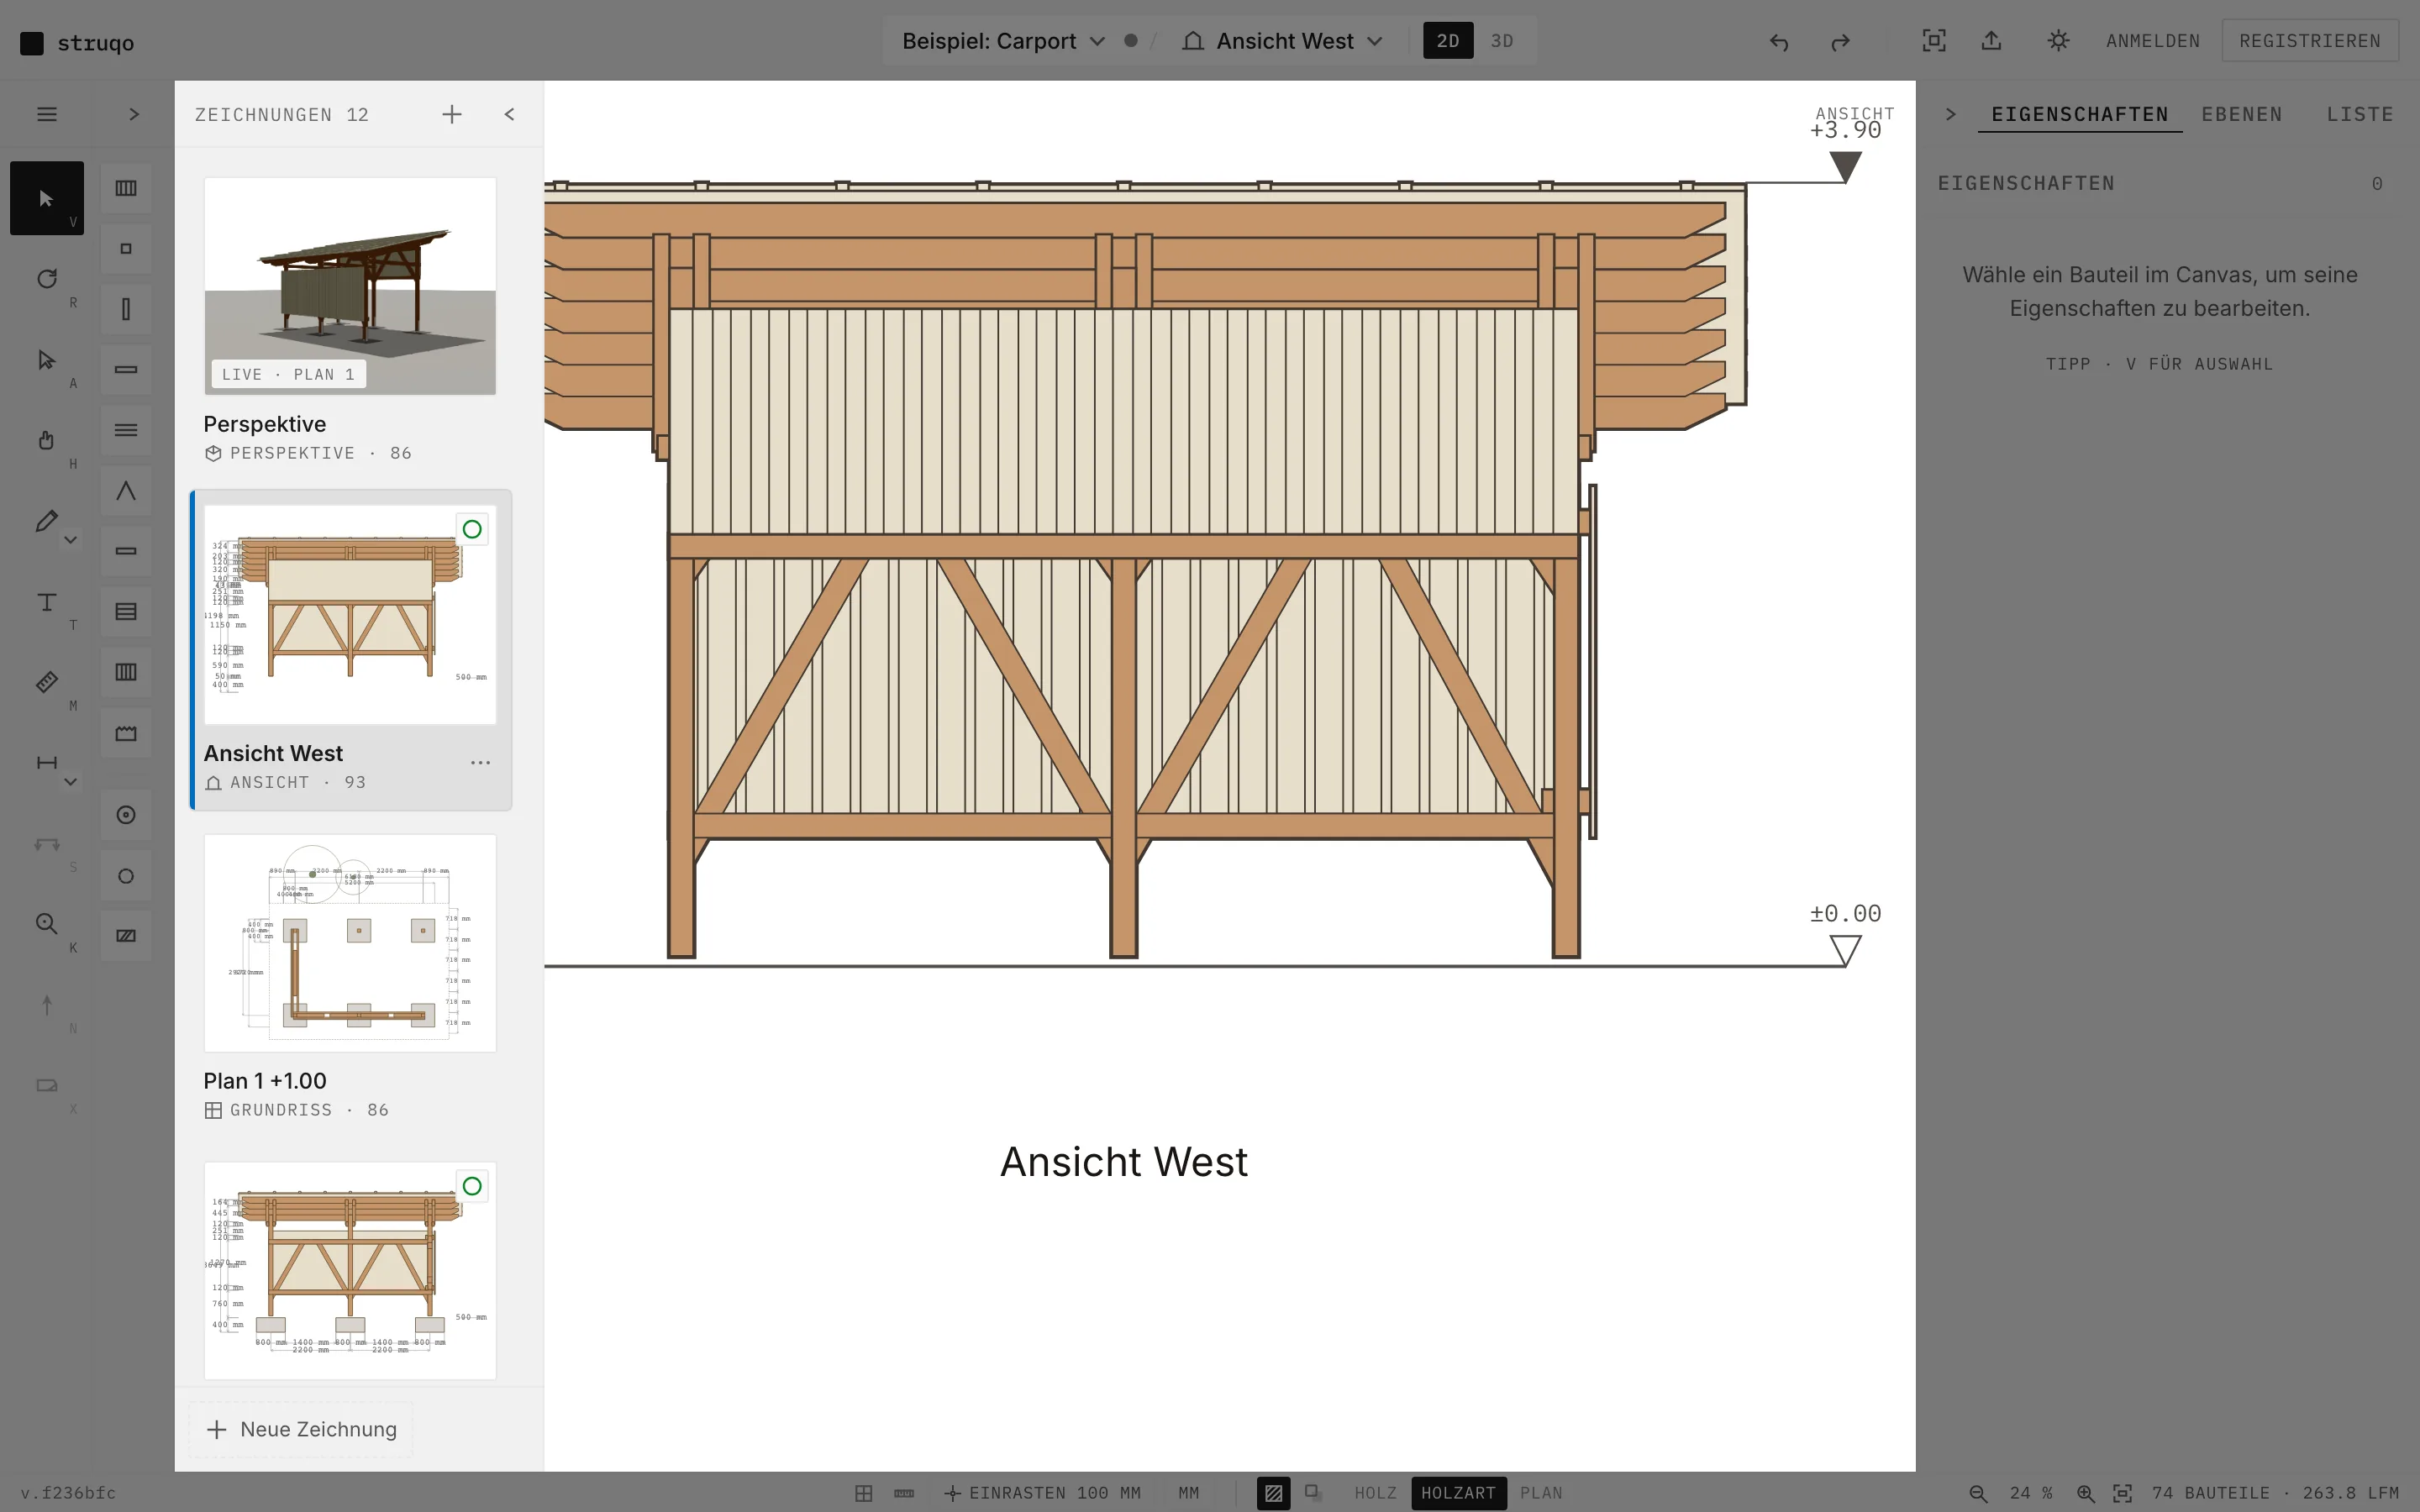Open the Perspektive drawing thumbnail
Screen dimensions: 2420x1512
tap(350, 286)
